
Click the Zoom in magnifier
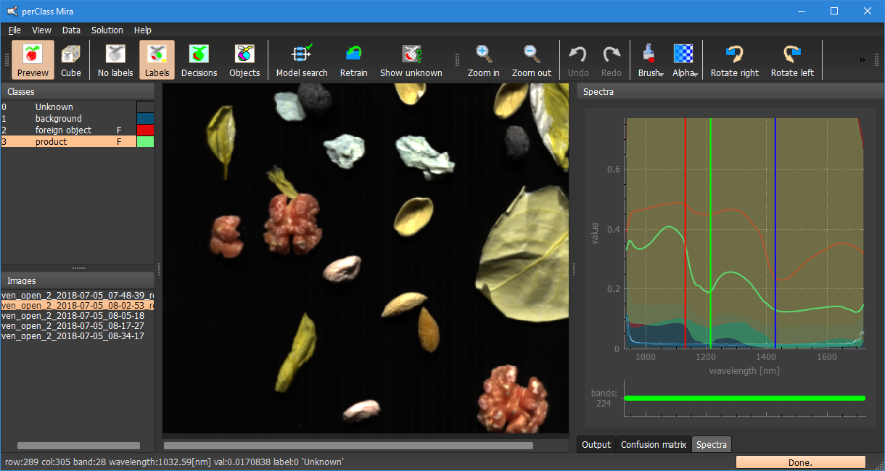coord(483,60)
